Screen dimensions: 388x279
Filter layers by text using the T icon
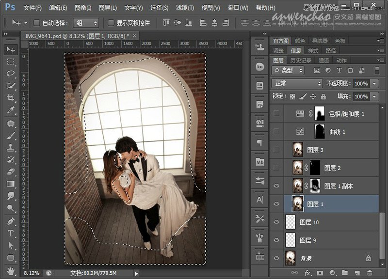(339, 70)
